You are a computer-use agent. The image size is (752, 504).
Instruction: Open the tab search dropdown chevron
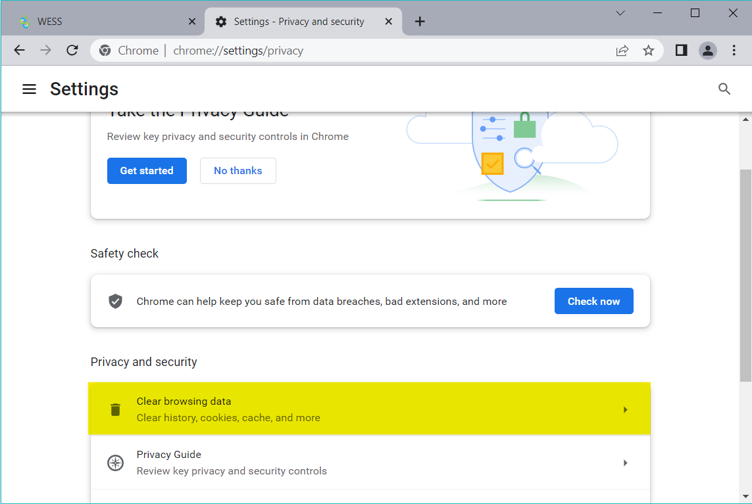pos(620,13)
